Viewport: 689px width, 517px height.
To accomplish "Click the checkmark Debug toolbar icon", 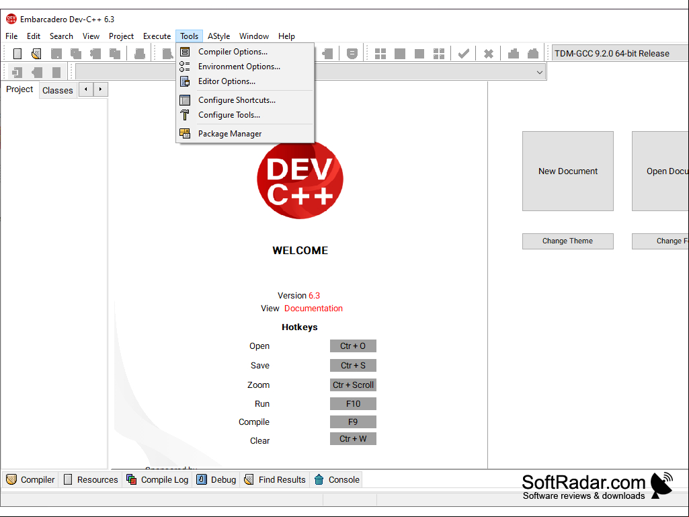I will (464, 54).
